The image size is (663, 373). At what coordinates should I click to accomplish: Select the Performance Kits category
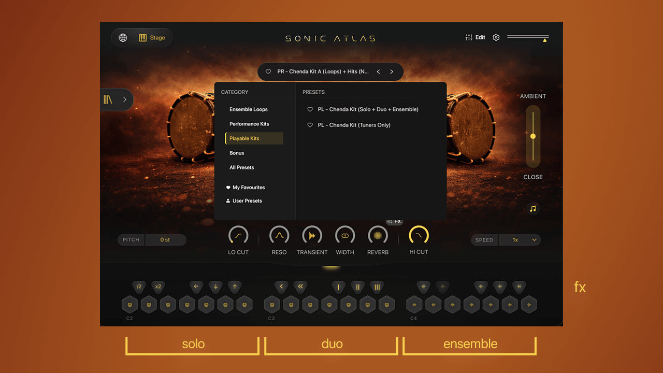249,124
